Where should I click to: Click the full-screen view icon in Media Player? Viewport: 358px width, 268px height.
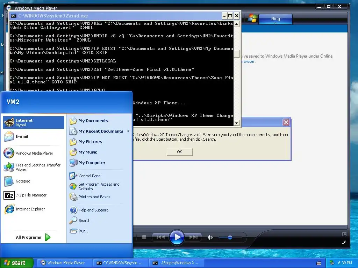[x=344, y=234]
